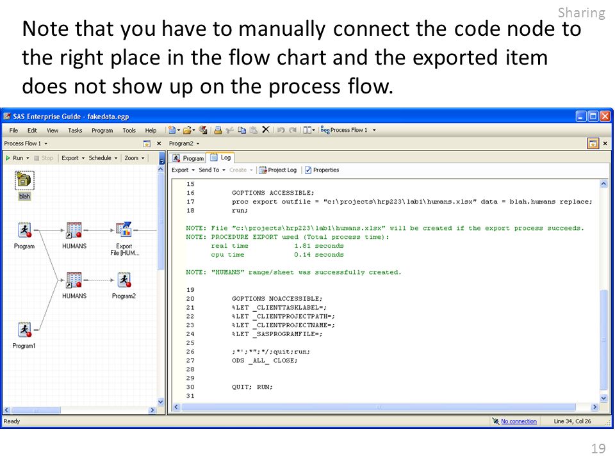Click "Line 34, Col 26" status text
This screenshot has width=615, height=461.
[572, 421]
